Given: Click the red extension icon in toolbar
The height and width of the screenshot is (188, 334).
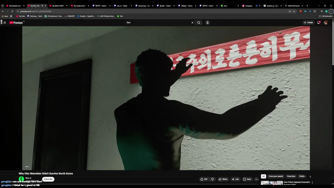Looking at the screenshot, I should point(301,11).
